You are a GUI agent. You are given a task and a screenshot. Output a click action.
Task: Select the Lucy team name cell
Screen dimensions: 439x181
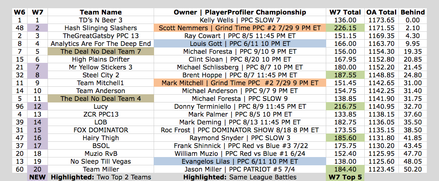click(101, 106)
